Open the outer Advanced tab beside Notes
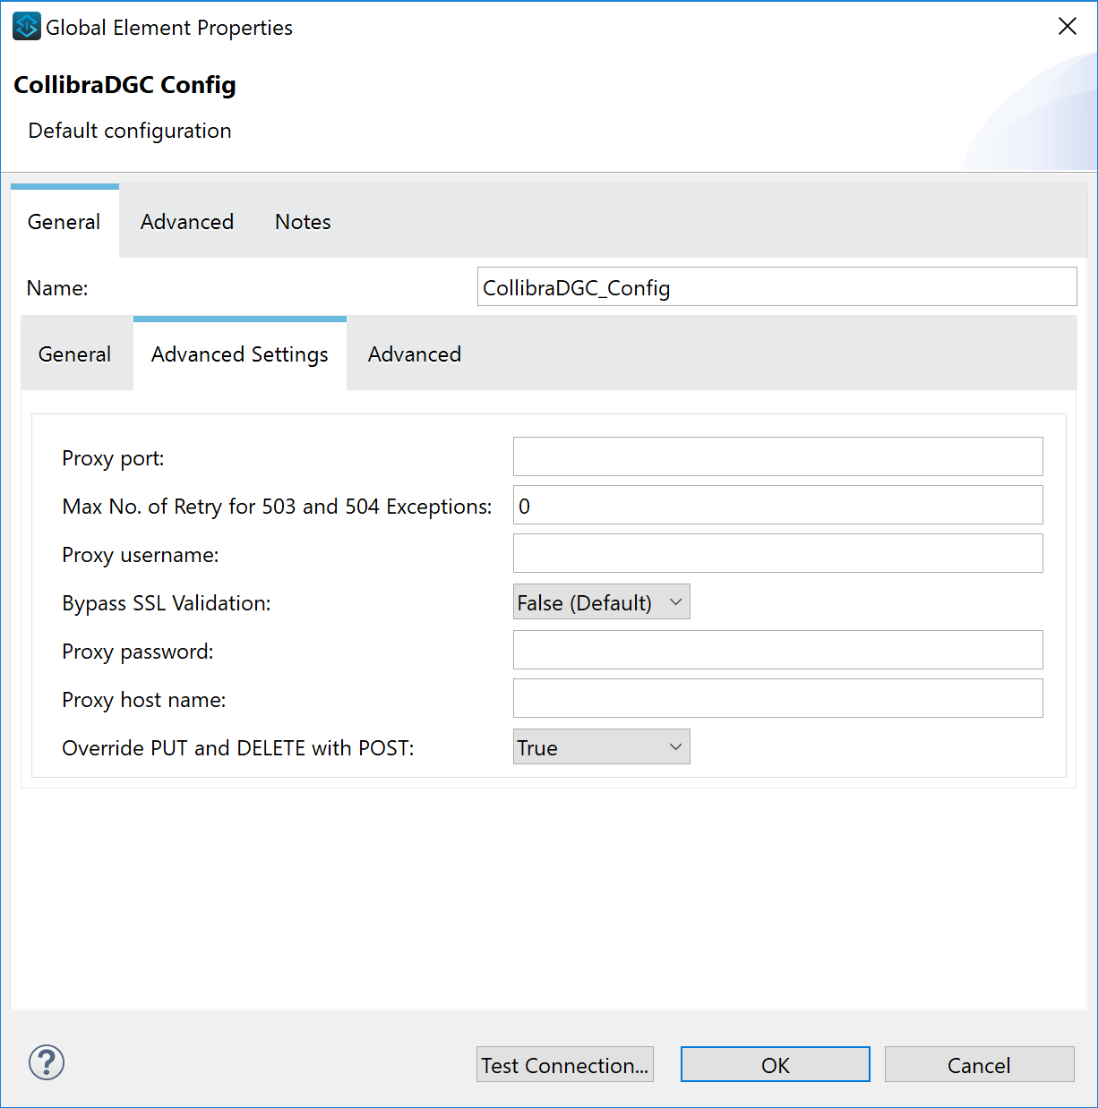Screen dimensions: 1098x1108 (x=187, y=222)
